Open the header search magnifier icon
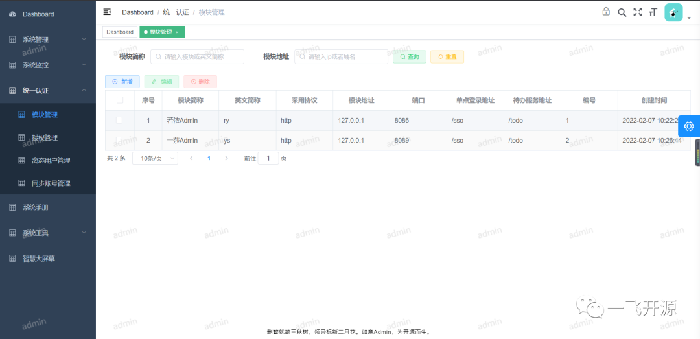700x339 pixels. coord(622,12)
